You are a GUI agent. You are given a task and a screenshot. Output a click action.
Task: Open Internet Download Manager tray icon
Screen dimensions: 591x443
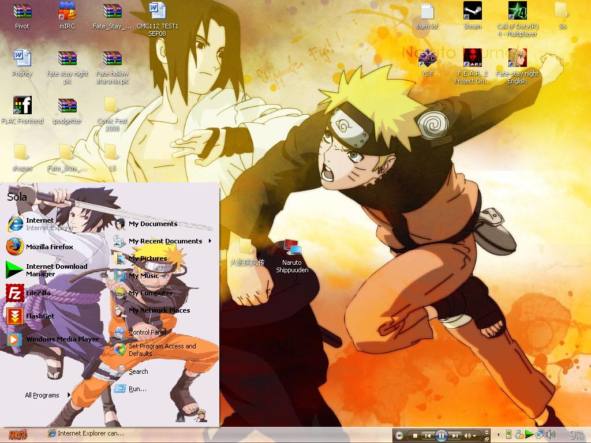coord(530,435)
